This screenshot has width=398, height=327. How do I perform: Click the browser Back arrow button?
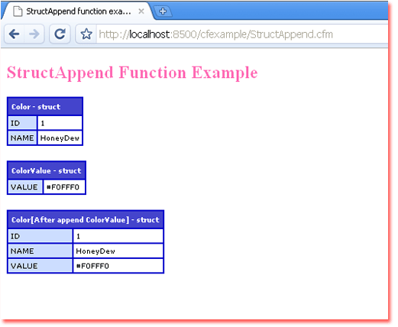click(15, 34)
